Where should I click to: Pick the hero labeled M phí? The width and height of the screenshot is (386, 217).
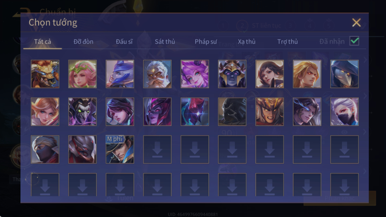pos(120,150)
